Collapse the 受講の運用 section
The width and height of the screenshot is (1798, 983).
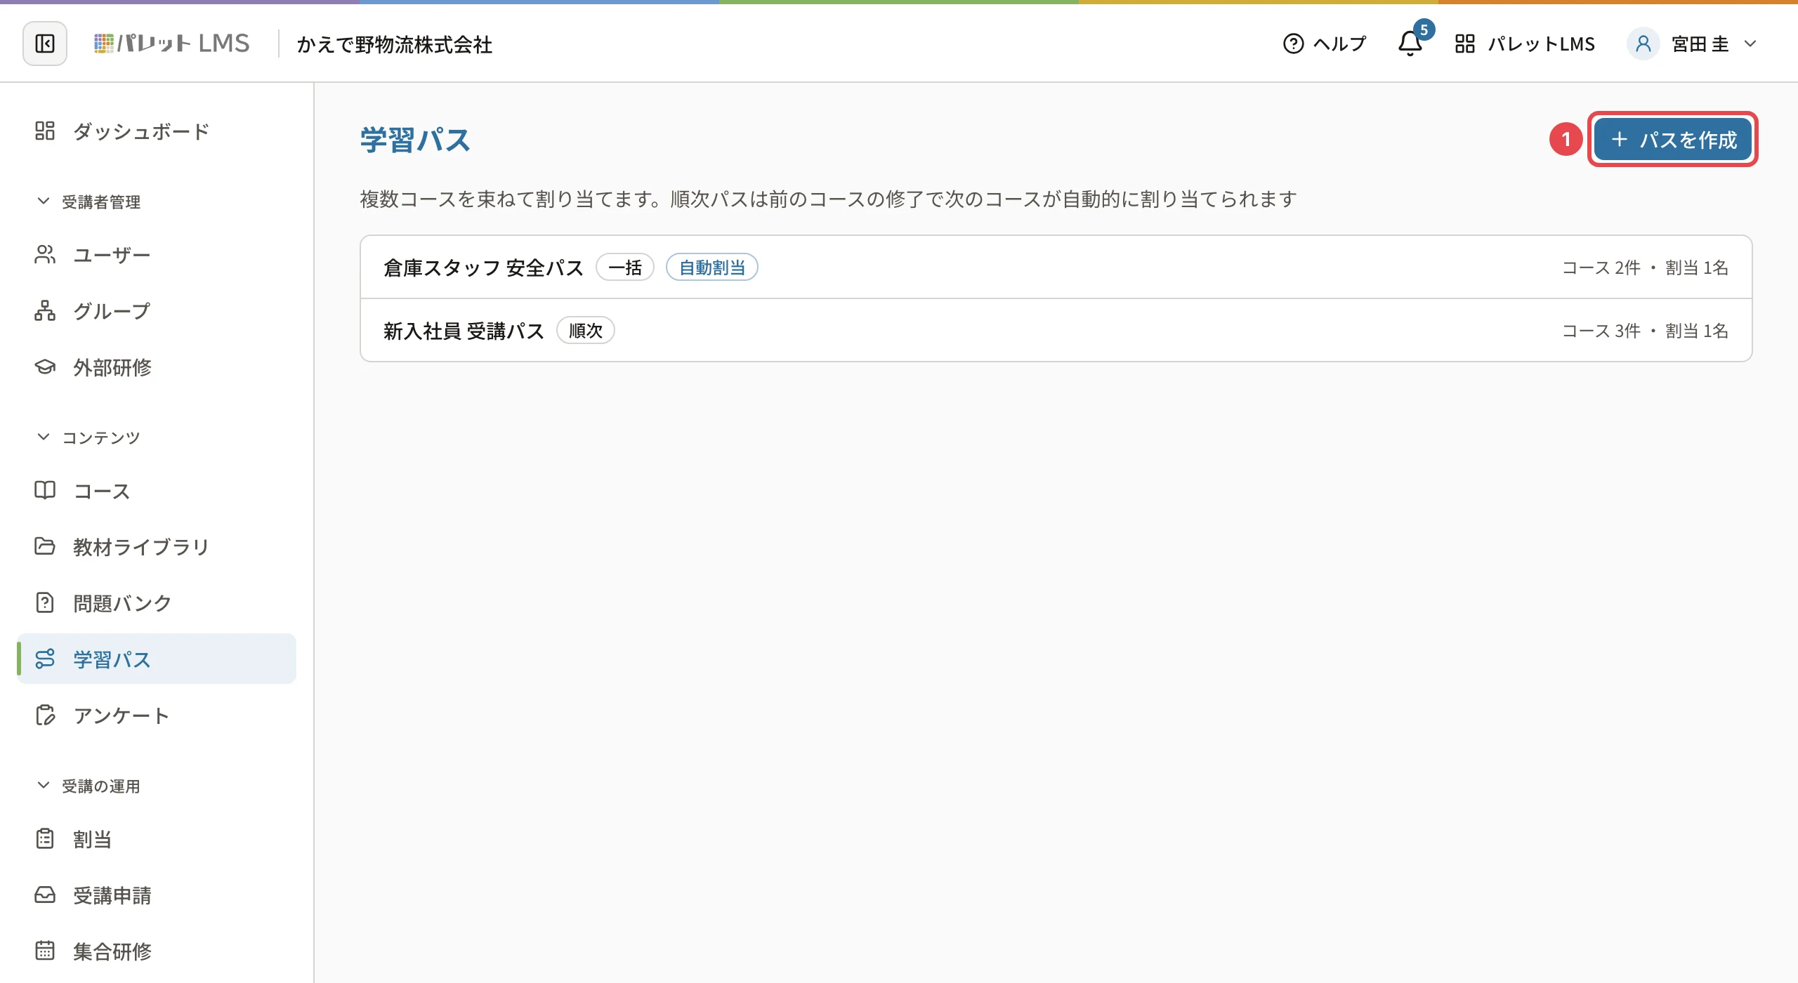88,786
